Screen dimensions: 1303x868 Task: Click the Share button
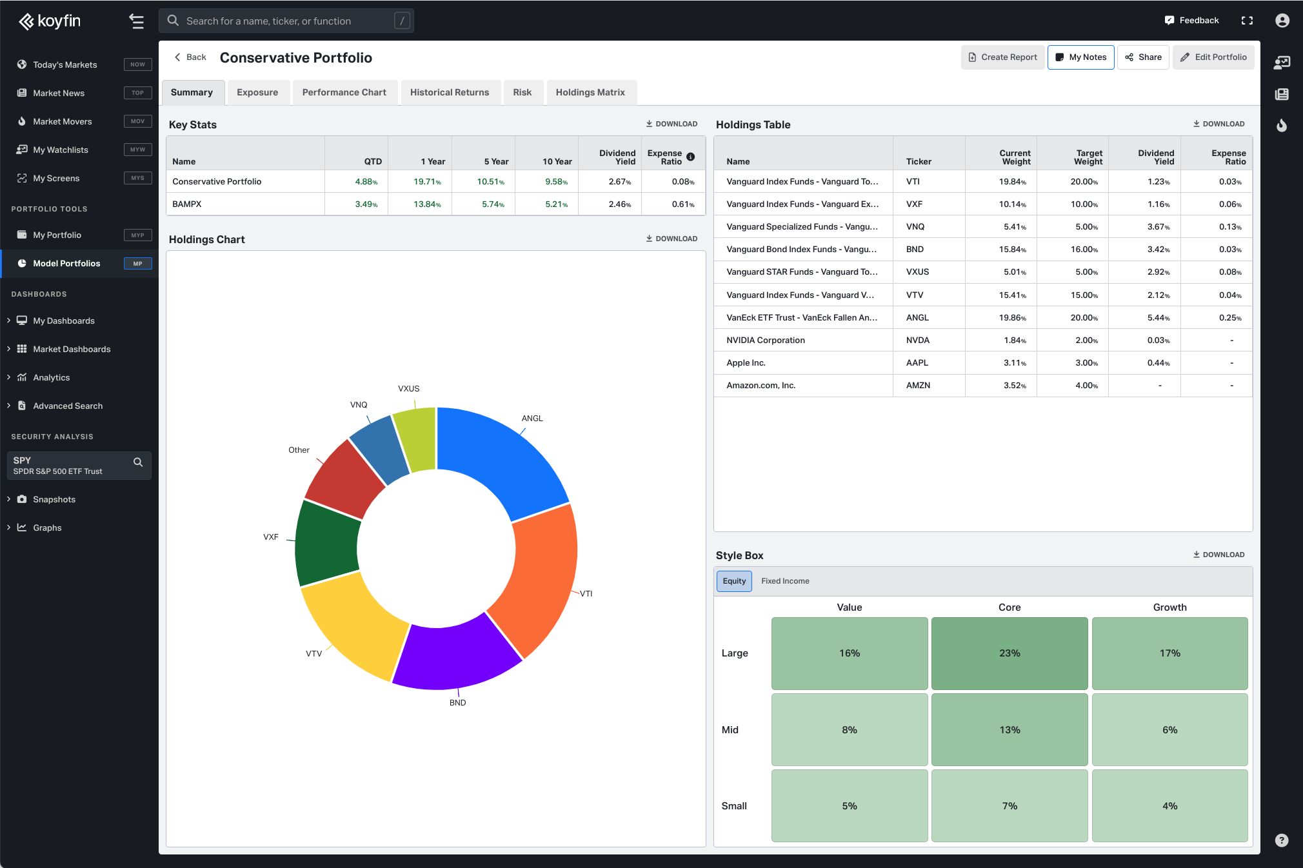1143,57
